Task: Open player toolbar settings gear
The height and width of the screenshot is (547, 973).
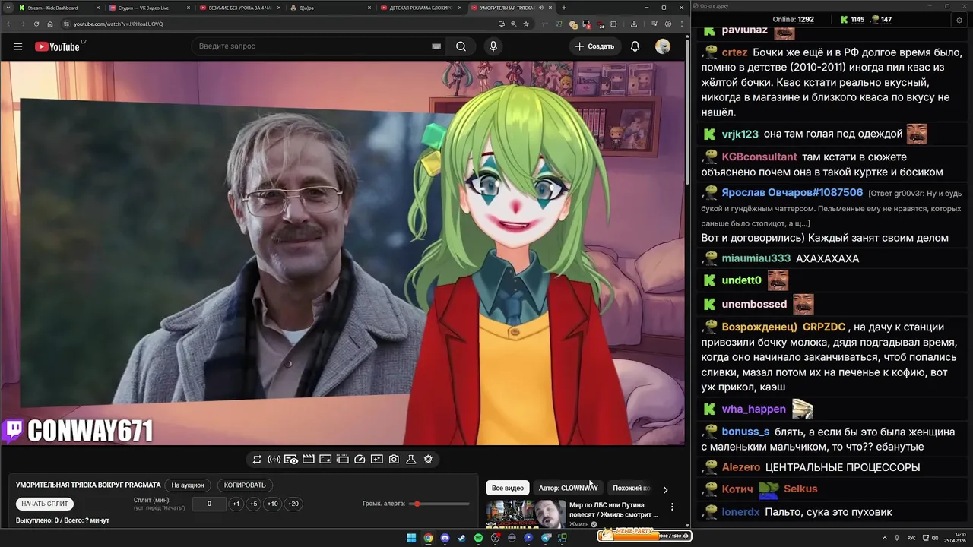Action: pos(428,459)
